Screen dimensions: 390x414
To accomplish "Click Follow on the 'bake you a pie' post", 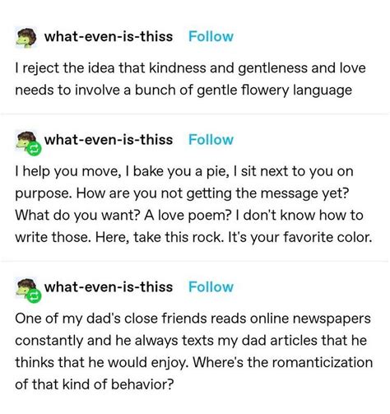I will point(211,140).
